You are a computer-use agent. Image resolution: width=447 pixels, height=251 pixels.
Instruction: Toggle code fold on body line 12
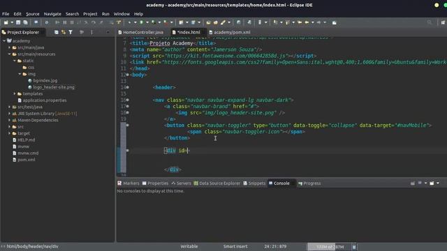[127, 75]
